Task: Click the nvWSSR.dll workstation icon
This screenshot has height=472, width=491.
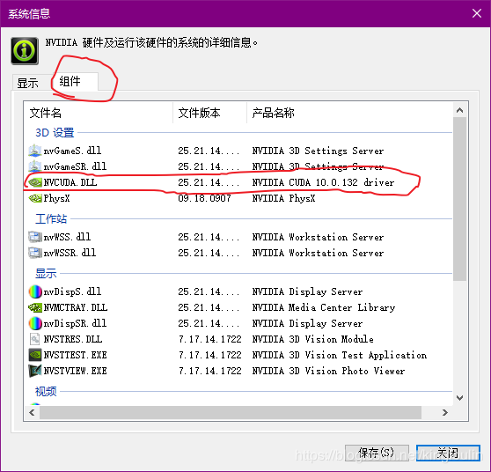Action: (35, 253)
